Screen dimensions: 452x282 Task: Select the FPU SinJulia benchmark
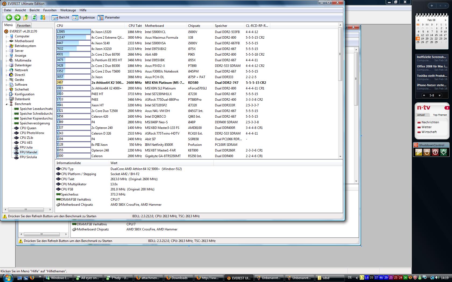click(28, 157)
